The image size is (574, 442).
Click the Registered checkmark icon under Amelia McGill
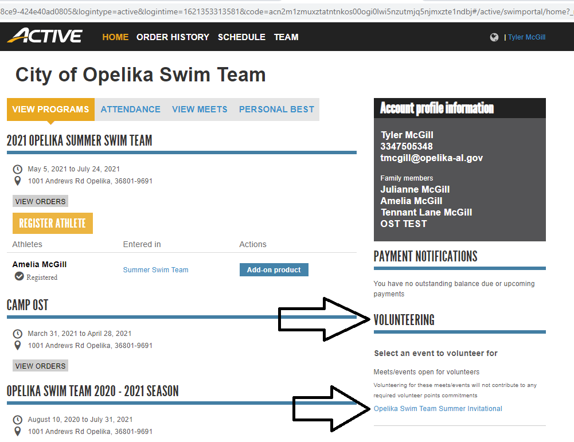tap(19, 276)
